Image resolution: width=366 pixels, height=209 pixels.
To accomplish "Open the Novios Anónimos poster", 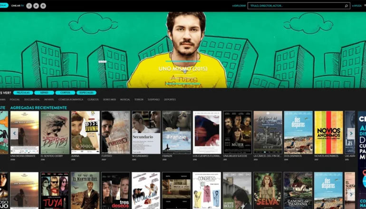I will 328,132.
